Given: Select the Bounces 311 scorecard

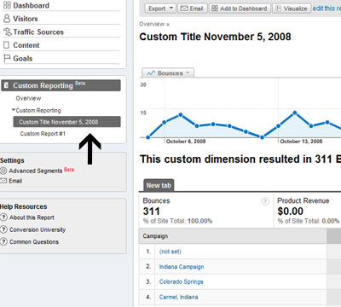Looking at the screenshot, I should tap(206, 211).
